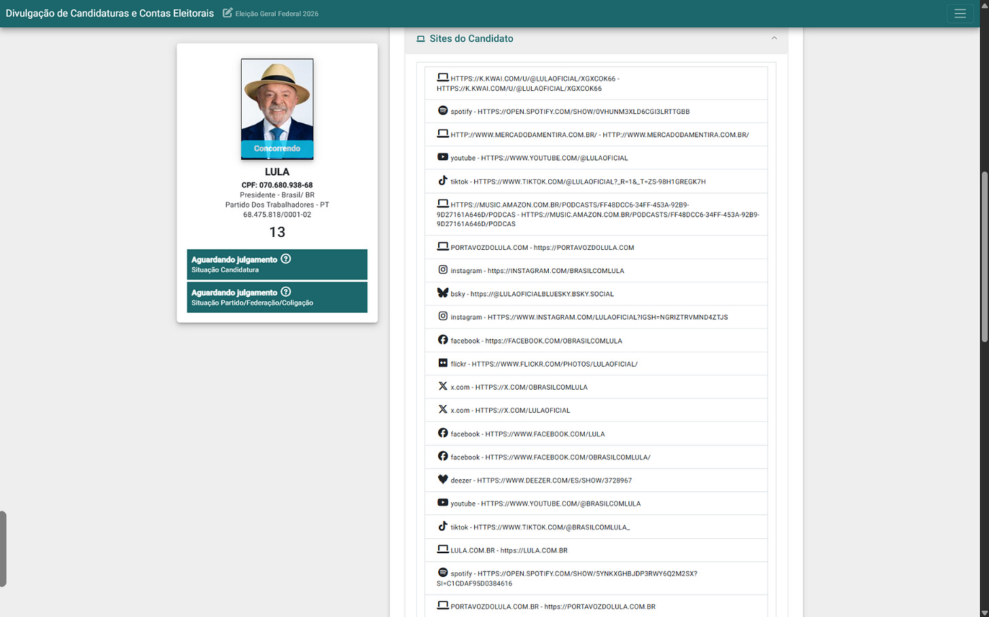Open the MERCADODAMENTIRA.COM.BR website link
The height and width of the screenshot is (617, 989).
(675, 135)
